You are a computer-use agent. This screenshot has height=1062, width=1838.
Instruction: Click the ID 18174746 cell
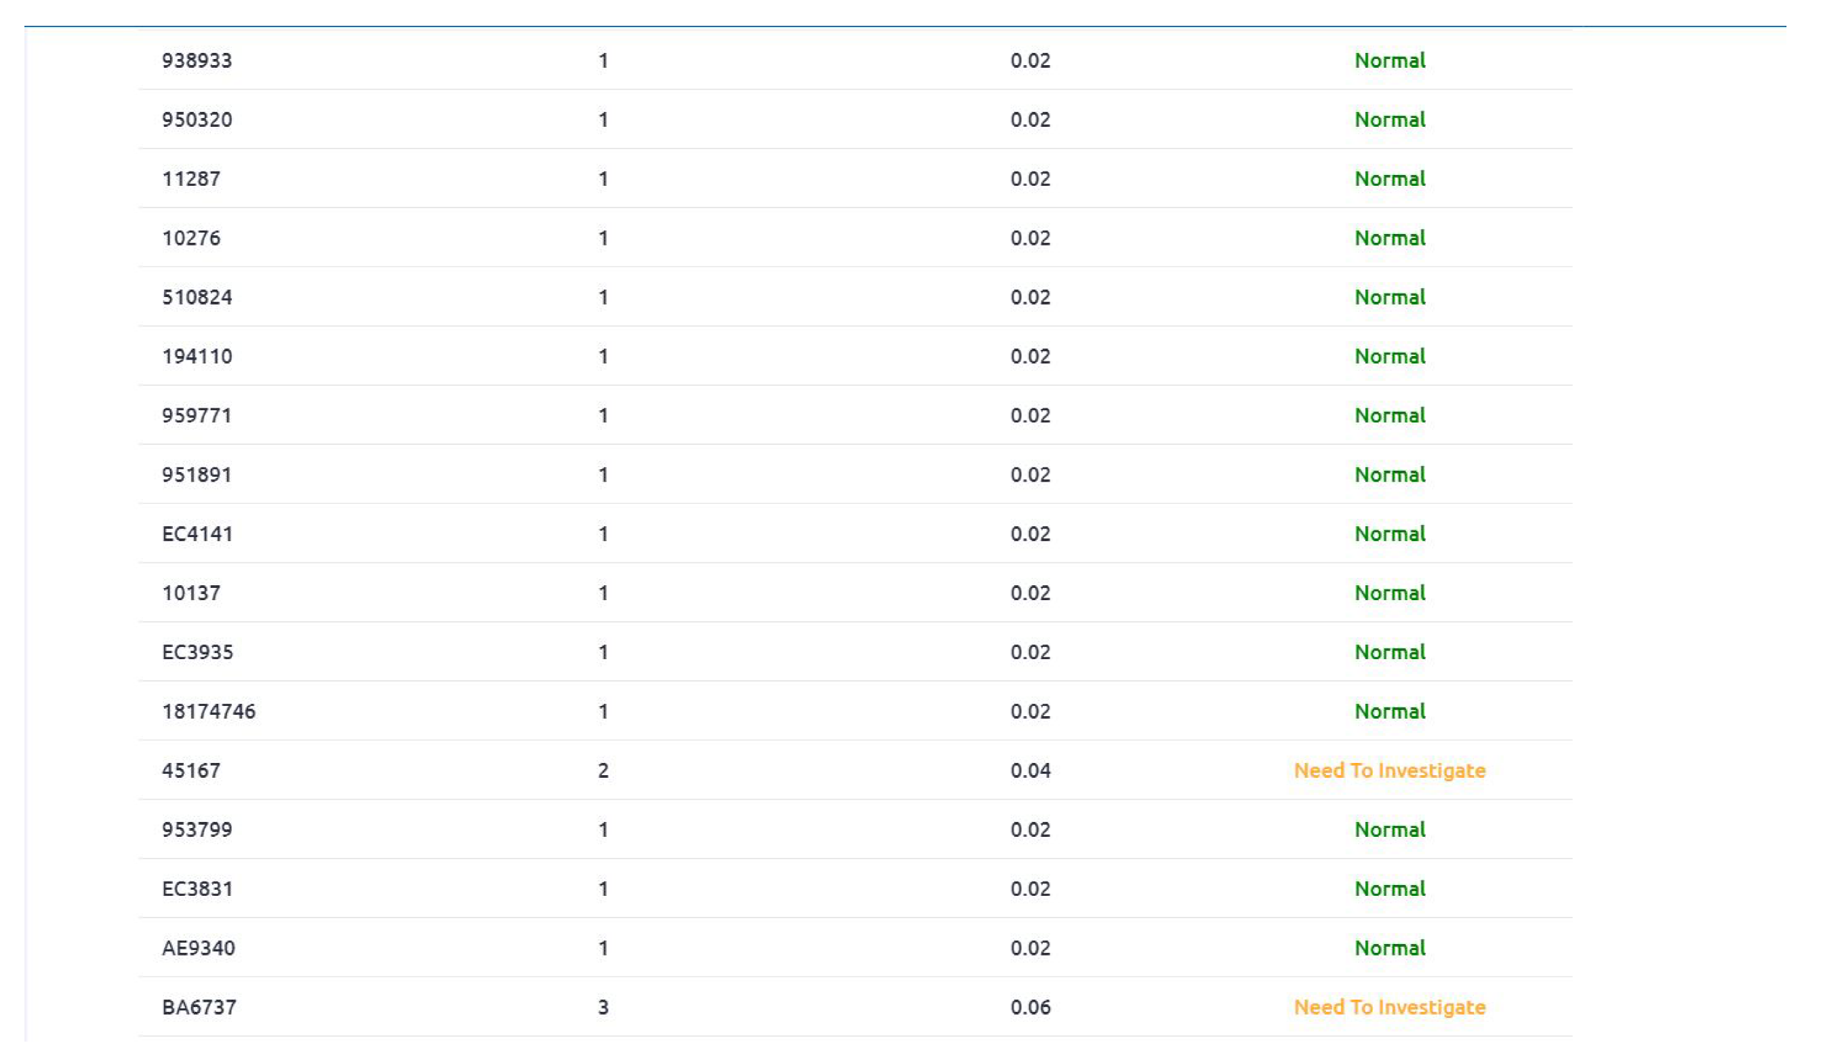[x=209, y=711]
